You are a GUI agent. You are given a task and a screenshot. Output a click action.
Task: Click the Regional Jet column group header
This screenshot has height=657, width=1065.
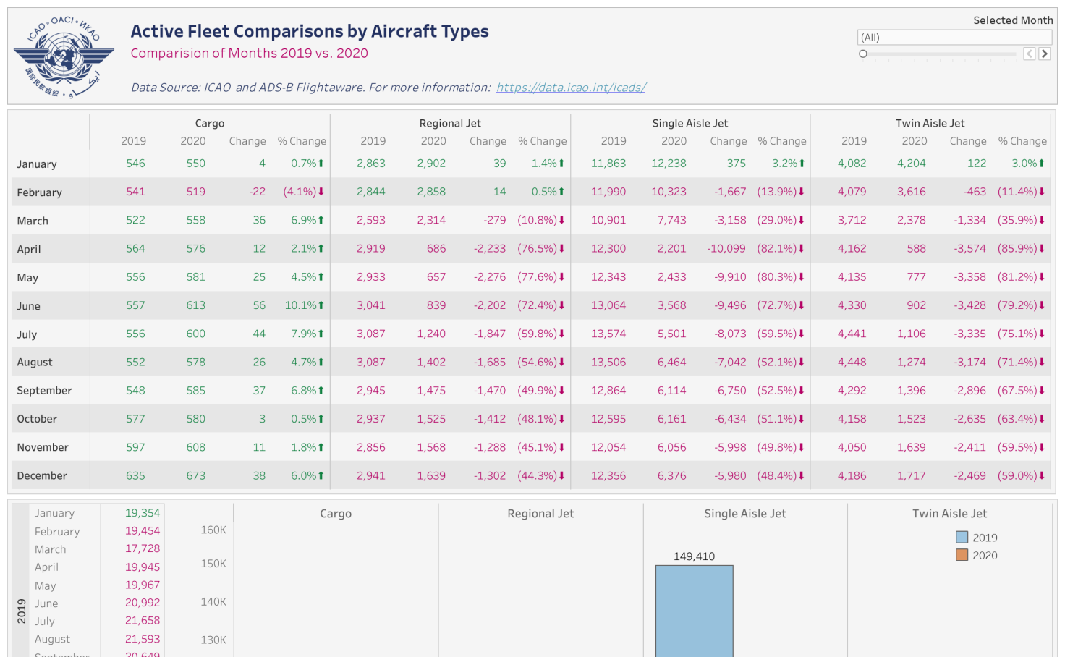pyautogui.click(x=450, y=124)
